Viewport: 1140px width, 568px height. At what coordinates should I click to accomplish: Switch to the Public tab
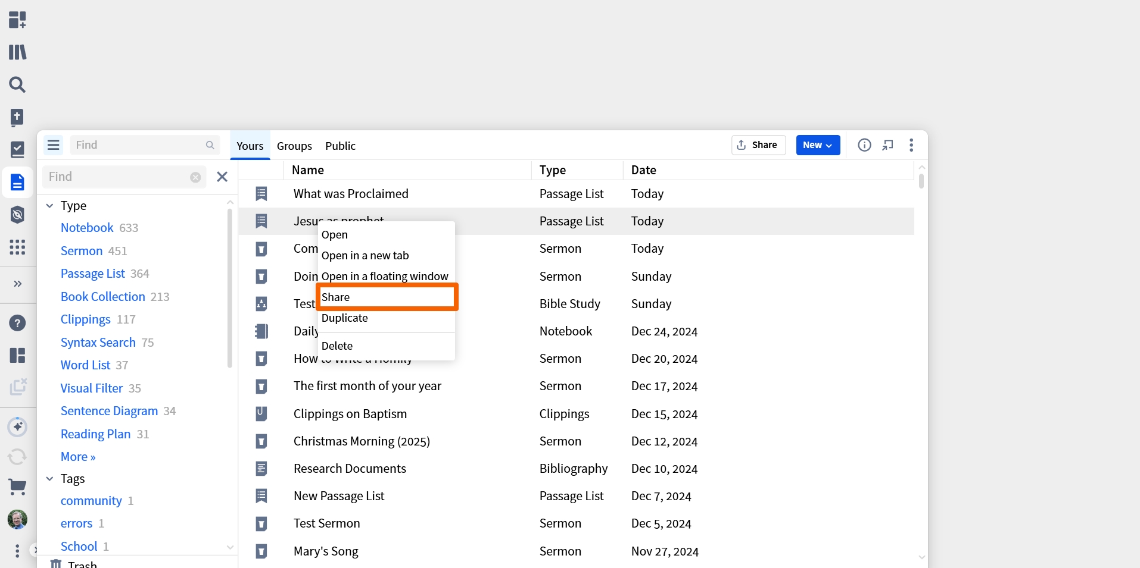pyautogui.click(x=340, y=146)
